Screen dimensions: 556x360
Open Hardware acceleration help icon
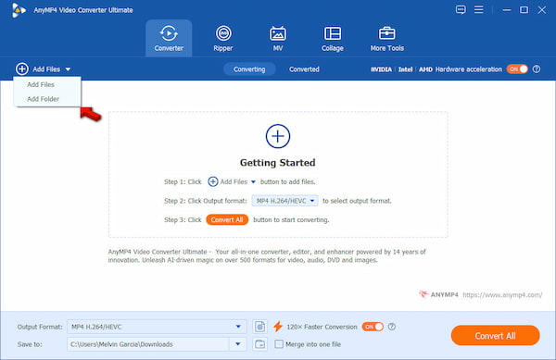537,69
